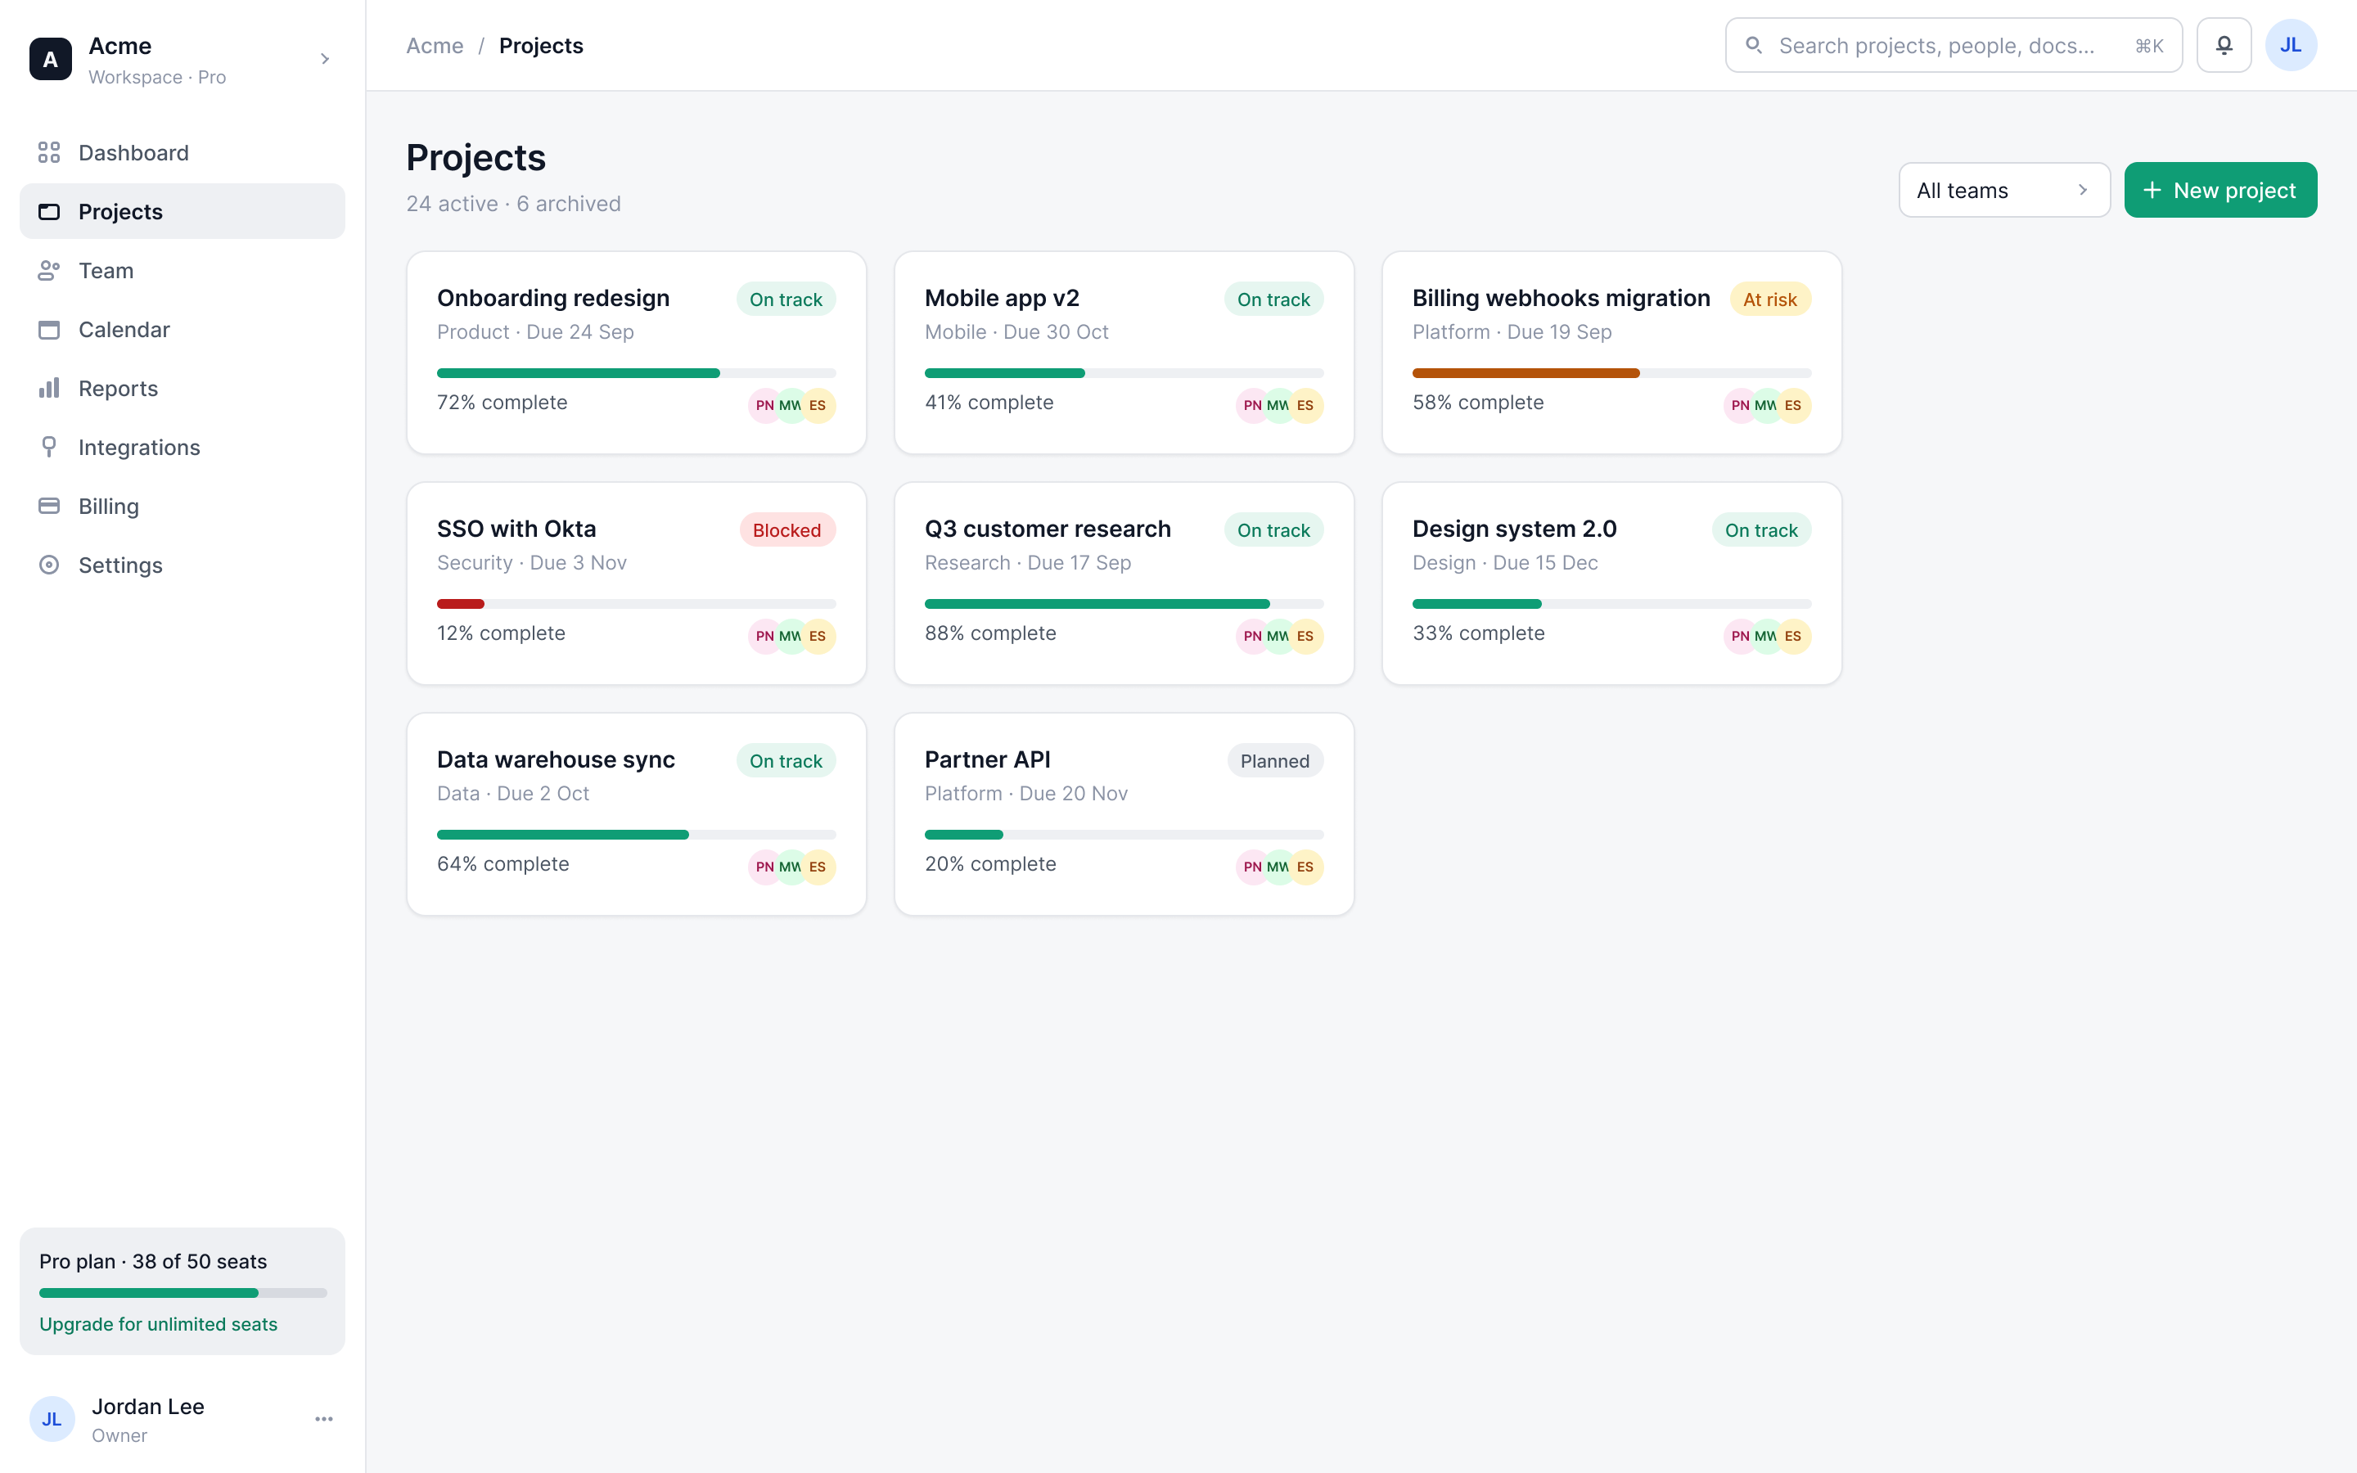Click the 24 active · 6 archived subtitle
This screenshot has height=1473, width=2357.
513,204
